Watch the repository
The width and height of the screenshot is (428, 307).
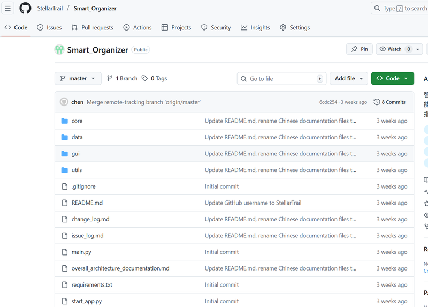point(391,49)
